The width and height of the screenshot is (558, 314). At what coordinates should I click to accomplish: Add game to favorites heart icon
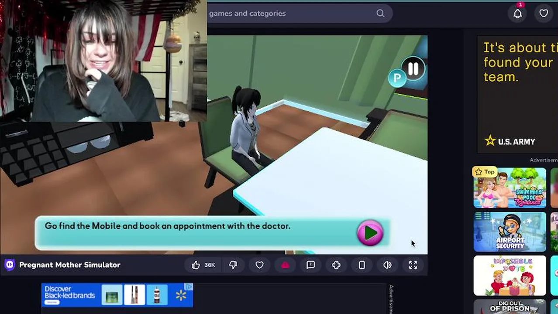tap(259, 265)
